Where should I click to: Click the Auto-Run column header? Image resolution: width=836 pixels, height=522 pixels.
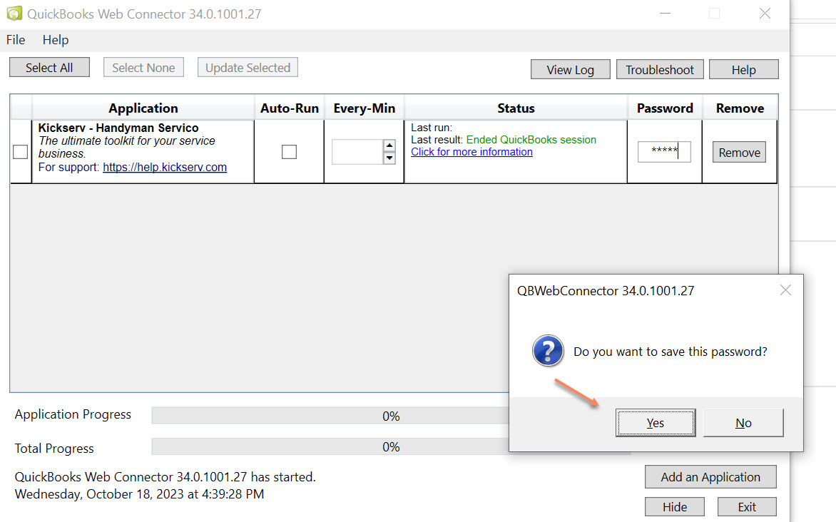tap(290, 108)
